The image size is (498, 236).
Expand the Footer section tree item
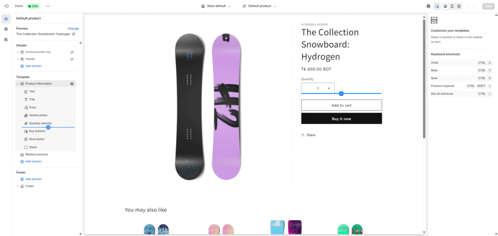pyautogui.click(x=18, y=186)
